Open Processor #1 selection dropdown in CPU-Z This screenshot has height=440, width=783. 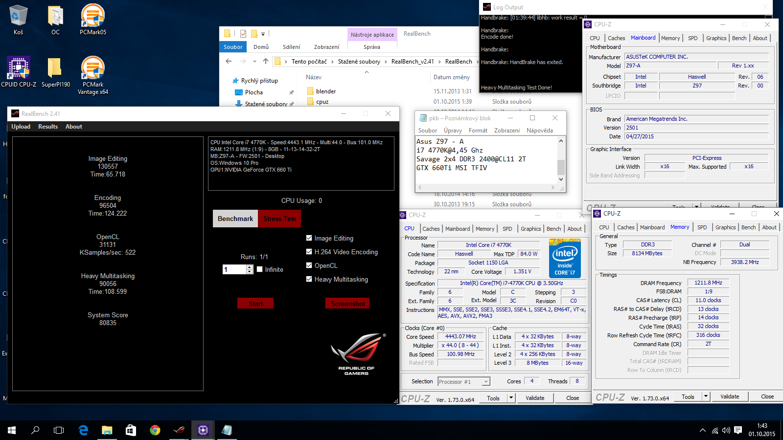click(486, 382)
